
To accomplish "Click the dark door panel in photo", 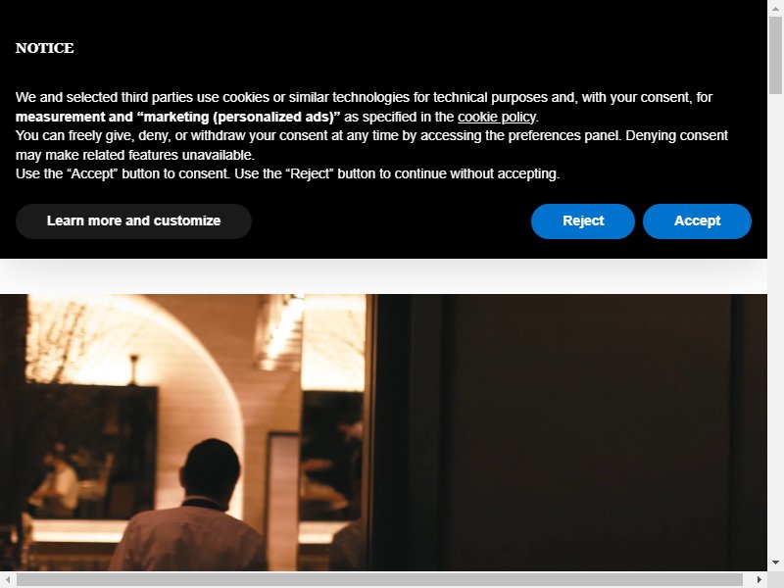I will pyautogui.click(x=590, y=432).
